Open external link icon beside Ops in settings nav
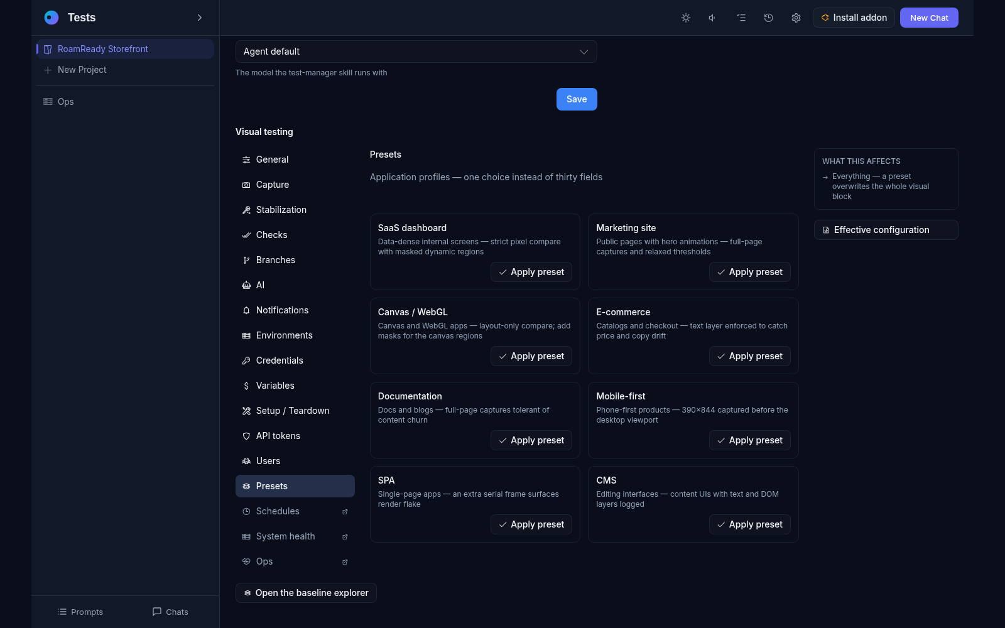The height and width of the screenshot is (628, 1005). [345, 562]
